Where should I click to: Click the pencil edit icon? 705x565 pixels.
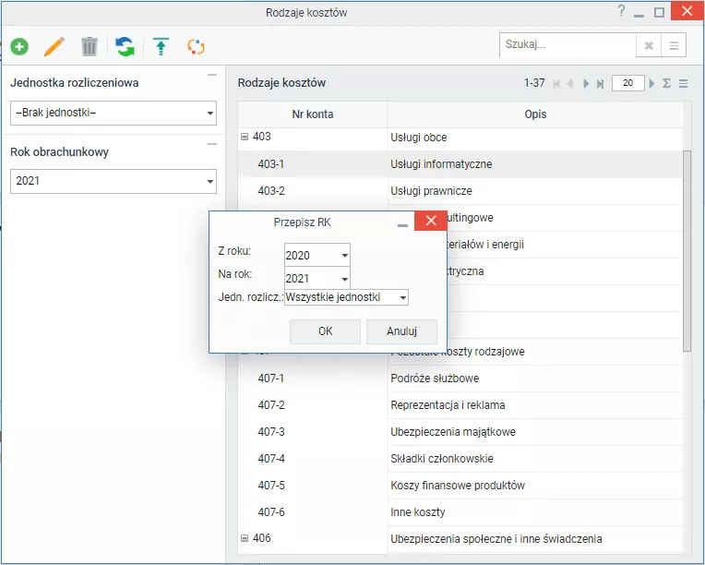tap(54, 46)
